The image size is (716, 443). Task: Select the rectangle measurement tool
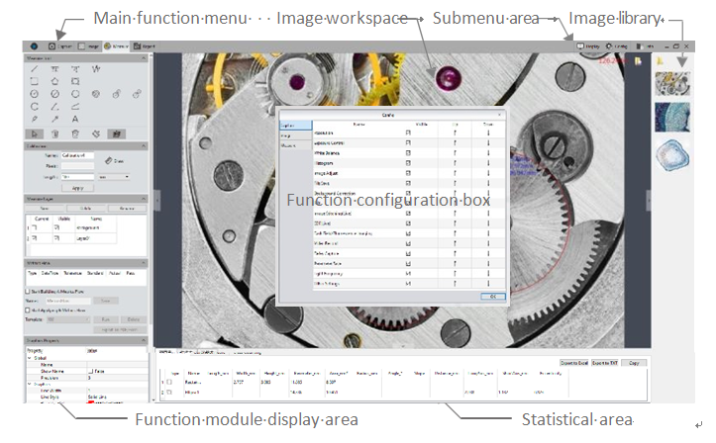tap(35, 82)
